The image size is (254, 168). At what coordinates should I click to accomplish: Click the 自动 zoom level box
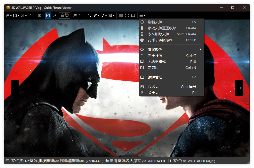(x=65, y=16)
